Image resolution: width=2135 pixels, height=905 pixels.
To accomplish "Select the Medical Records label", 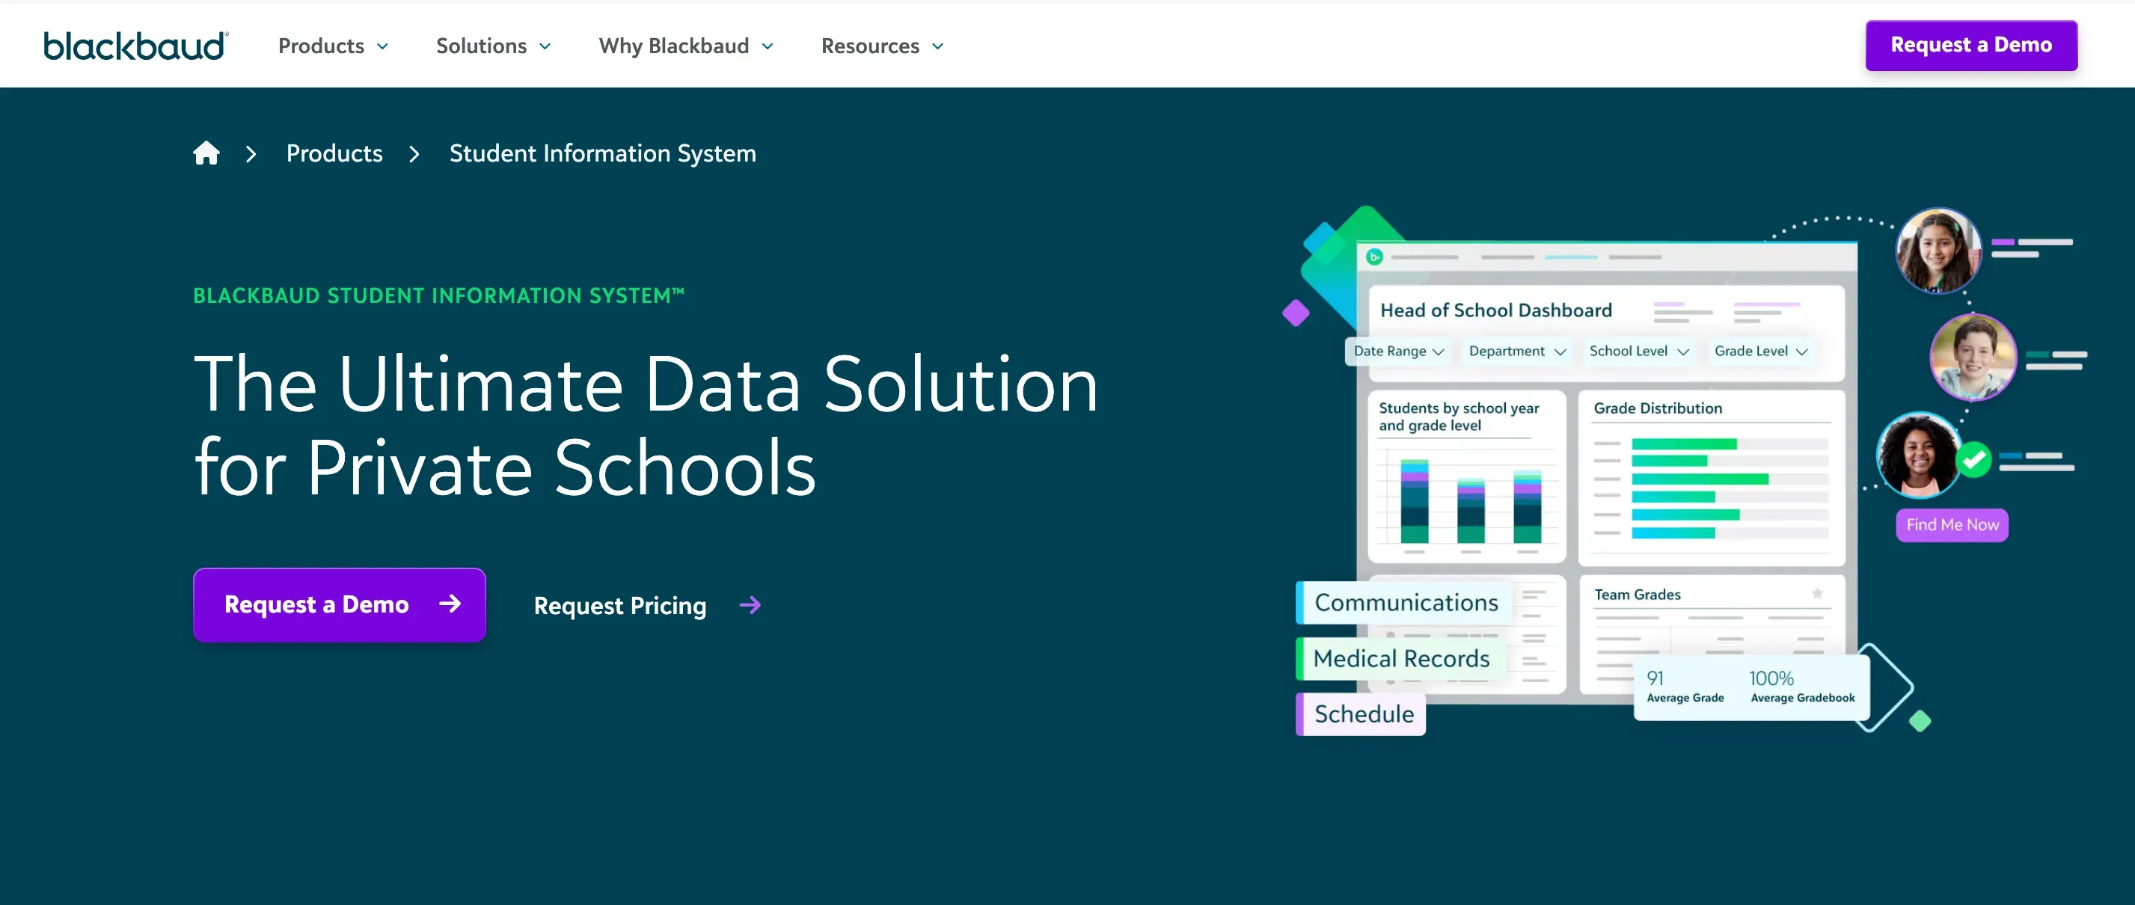I will (x=1400, y=658).
